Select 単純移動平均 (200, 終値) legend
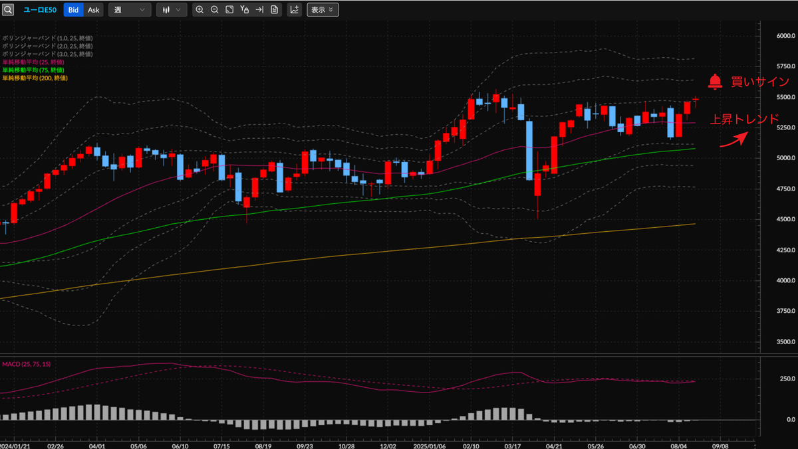The height and width of the screenshot is (449, 798). coord(35,78)
